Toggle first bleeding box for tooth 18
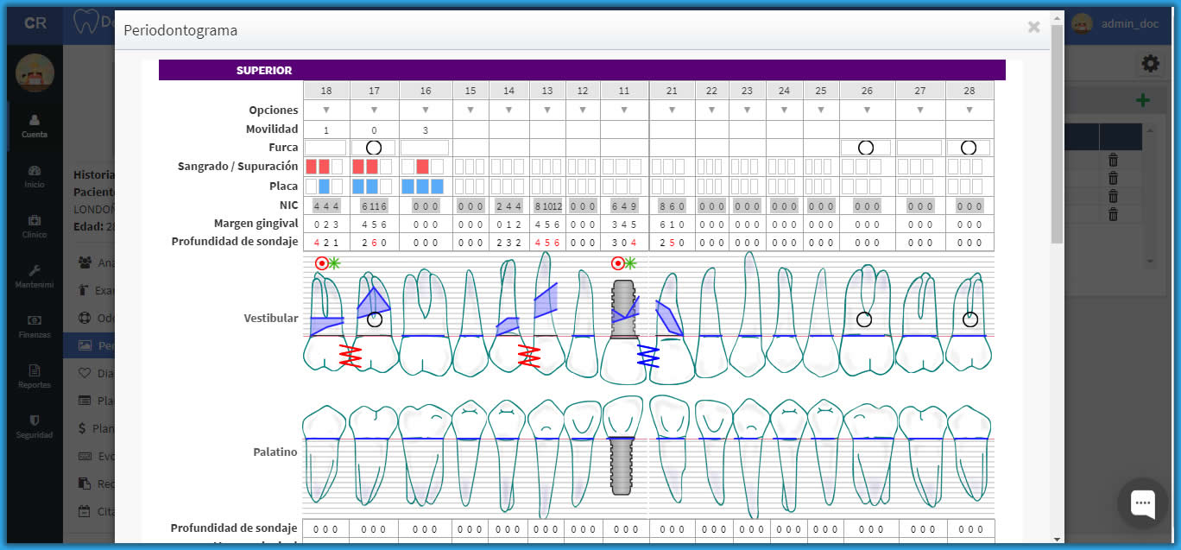Screen dimensions: 1181x550 pyautogui.click(x=312, y=167)
